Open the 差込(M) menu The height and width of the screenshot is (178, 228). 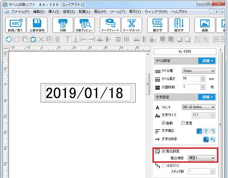(x=100, y=12)
